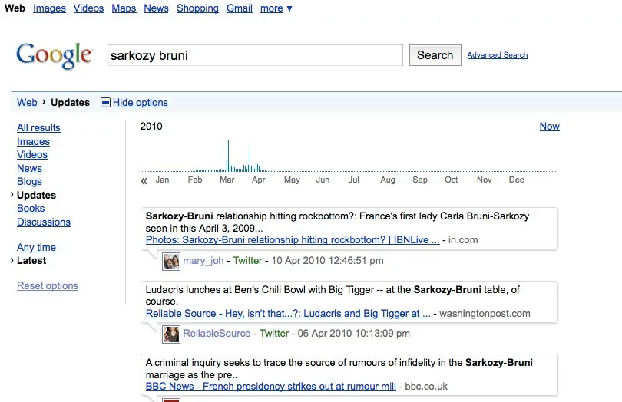This screenshot has height=402, width=622.
Task: Filter by Books in sidebar
Action: pyautogui.click(x=31, y=209)
